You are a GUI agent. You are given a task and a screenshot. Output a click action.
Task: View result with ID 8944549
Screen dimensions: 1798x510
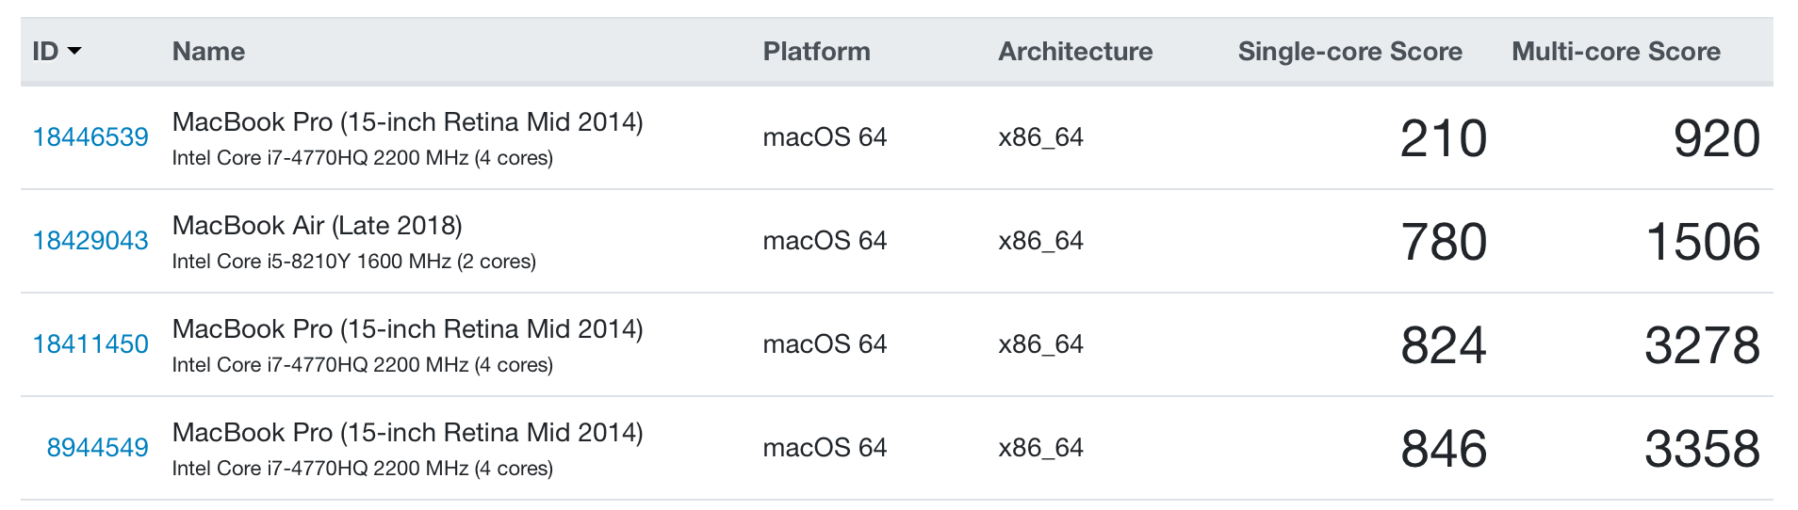click(x=97, y=448)
